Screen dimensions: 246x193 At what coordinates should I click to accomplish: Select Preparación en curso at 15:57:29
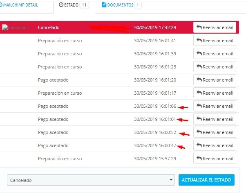60,159
